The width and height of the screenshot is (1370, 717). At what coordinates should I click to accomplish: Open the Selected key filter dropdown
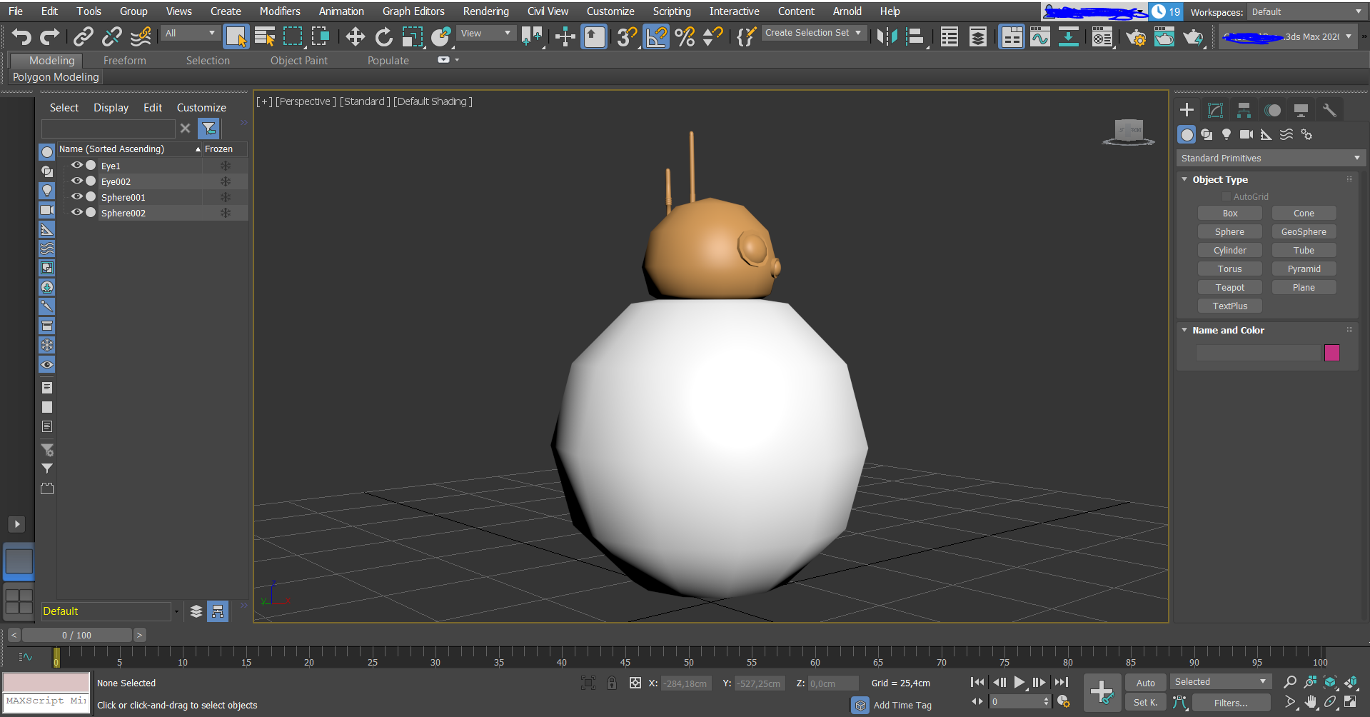click(1220, 682)
